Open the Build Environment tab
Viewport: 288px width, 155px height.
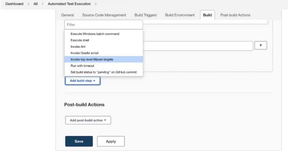[x=180, y=15]
